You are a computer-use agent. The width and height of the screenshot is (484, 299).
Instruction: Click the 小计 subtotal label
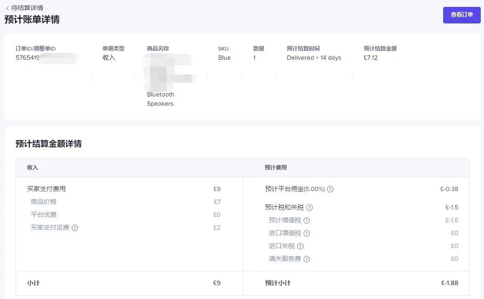pyautogui.click(x=34, y=283)
